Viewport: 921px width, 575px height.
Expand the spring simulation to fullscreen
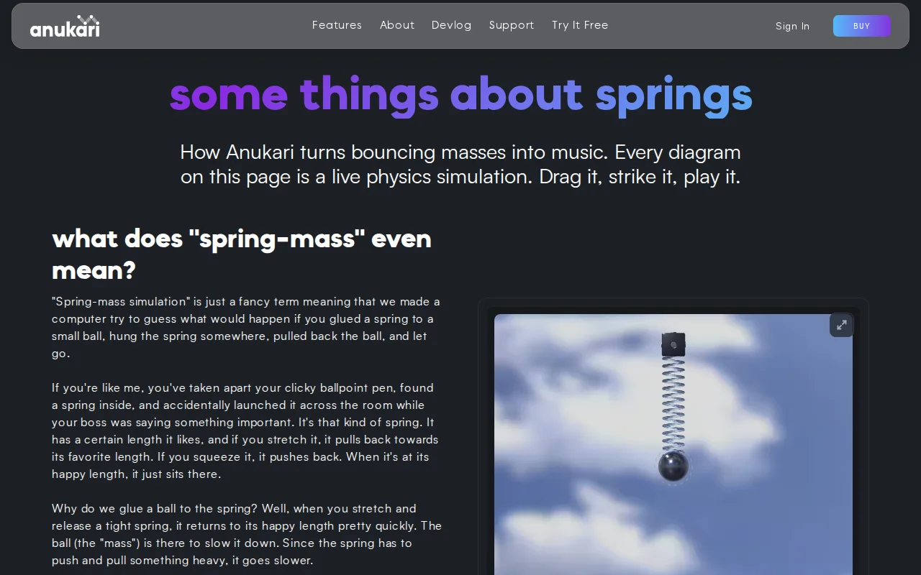coord(841,325)
